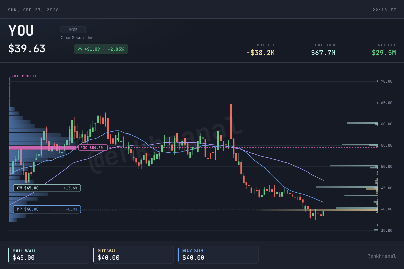Click the POC $54.50 label

[93, 148]
